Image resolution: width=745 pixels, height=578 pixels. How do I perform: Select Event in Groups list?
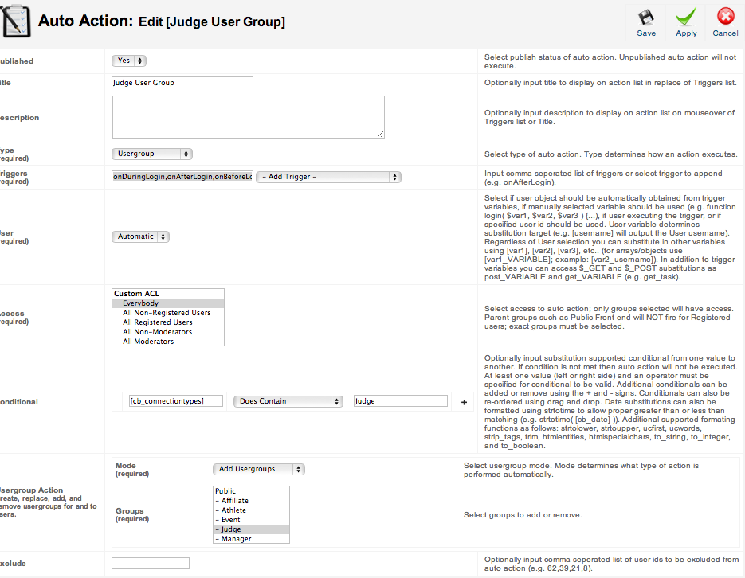point(251,520)
